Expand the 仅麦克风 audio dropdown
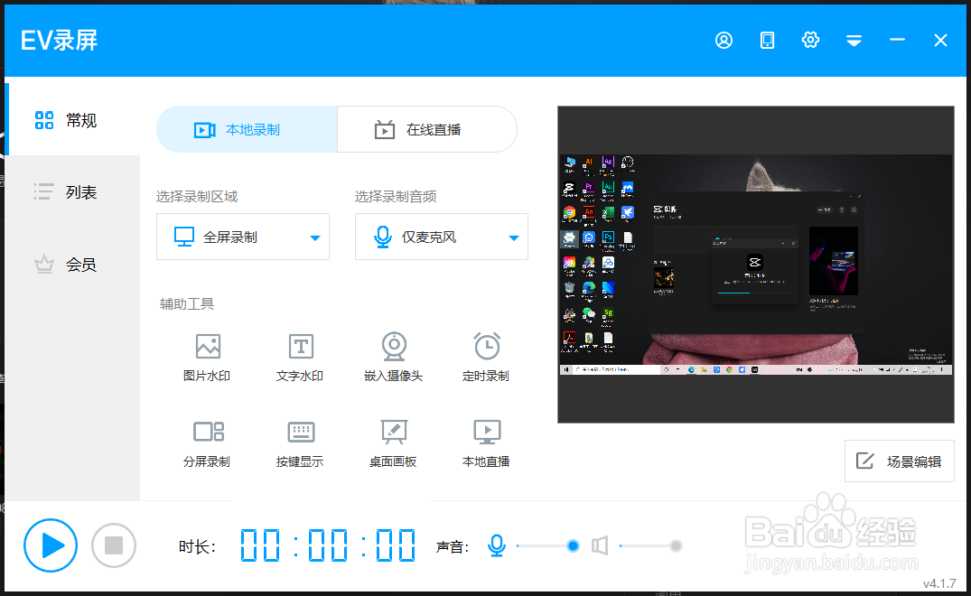The height and width of the screenshot is (596, 971). coord(442,237)
